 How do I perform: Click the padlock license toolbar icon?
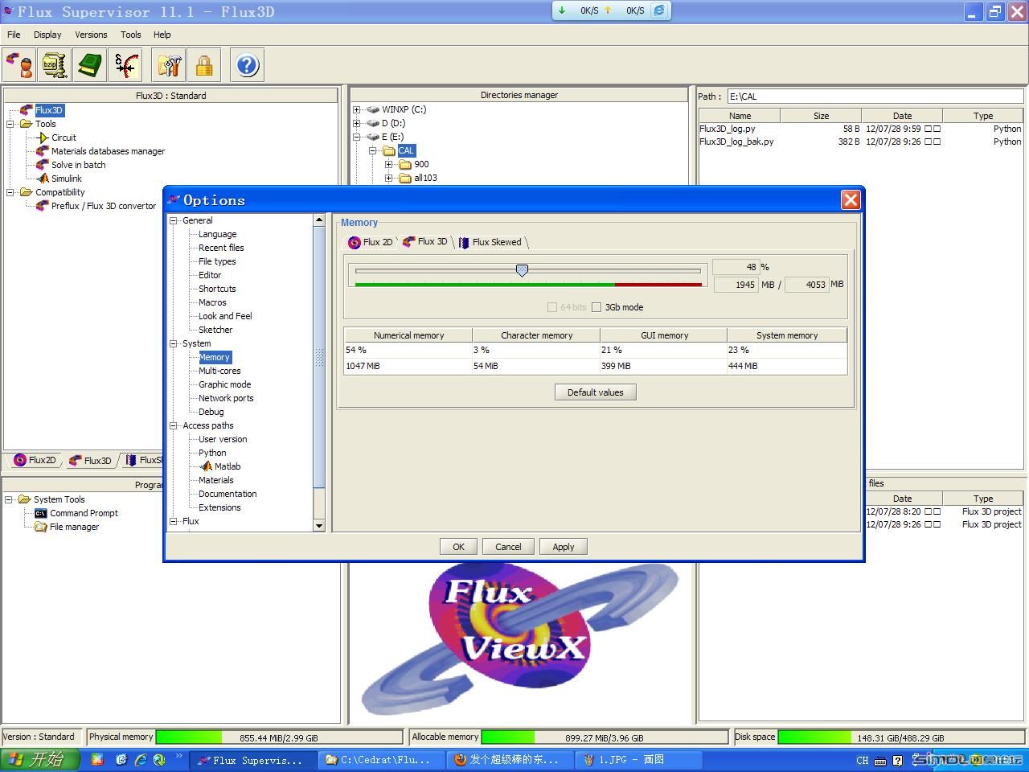[x=204, y=65]
